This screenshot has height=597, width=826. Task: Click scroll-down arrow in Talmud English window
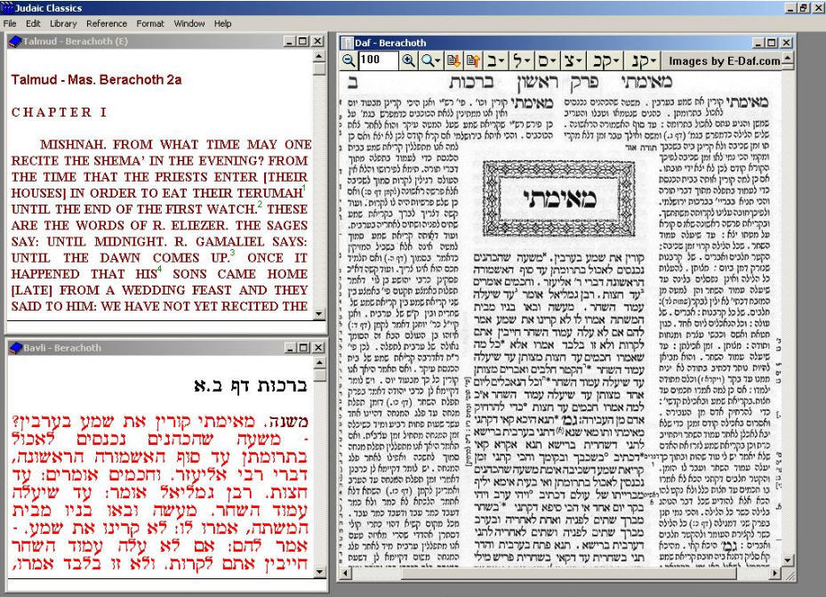(x=318, y=313)
